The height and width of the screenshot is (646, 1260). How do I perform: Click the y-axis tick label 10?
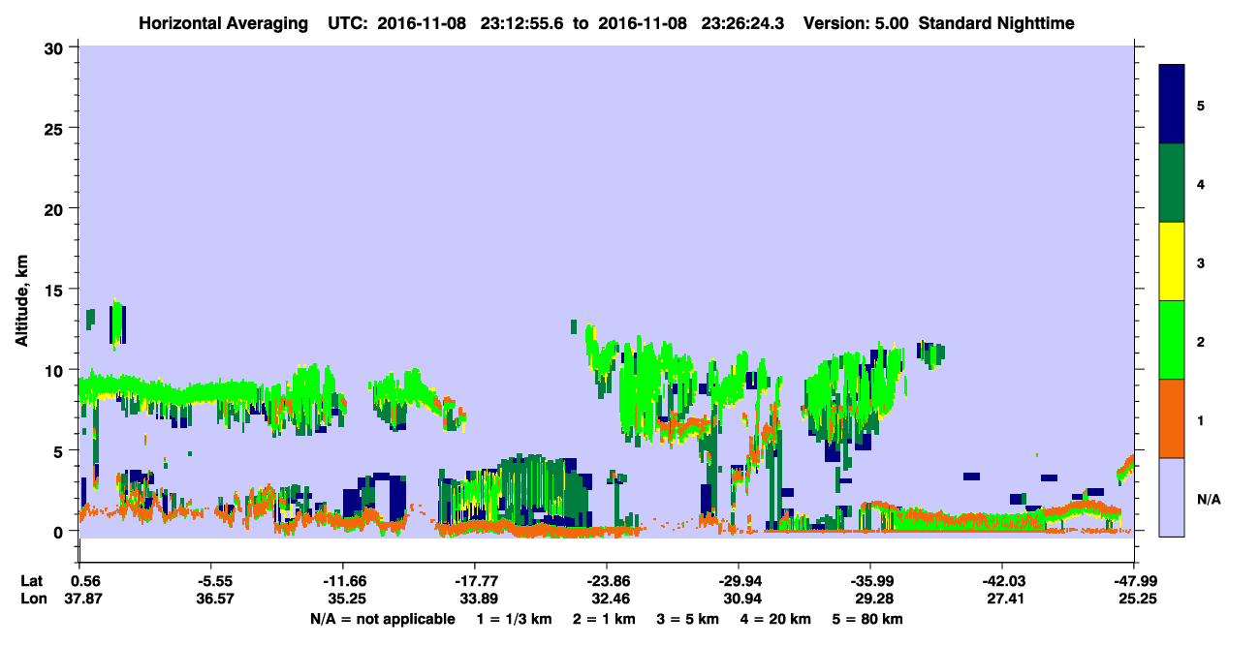tap(56, 370)
